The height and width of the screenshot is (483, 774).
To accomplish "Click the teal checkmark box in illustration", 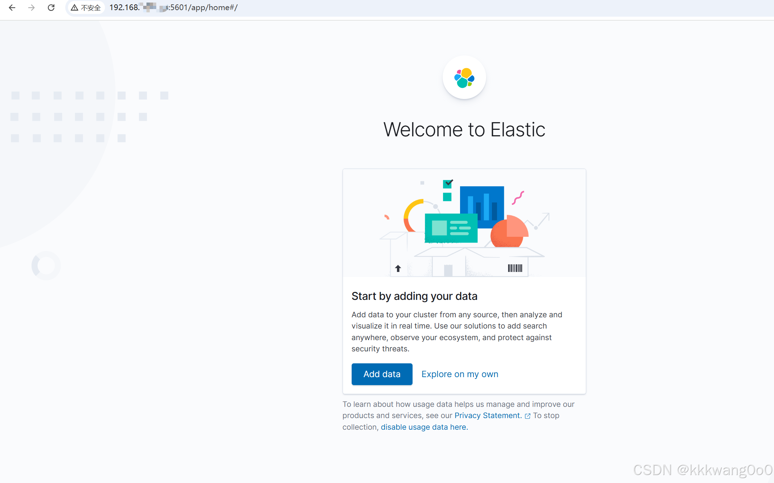I will click(448, 184).
